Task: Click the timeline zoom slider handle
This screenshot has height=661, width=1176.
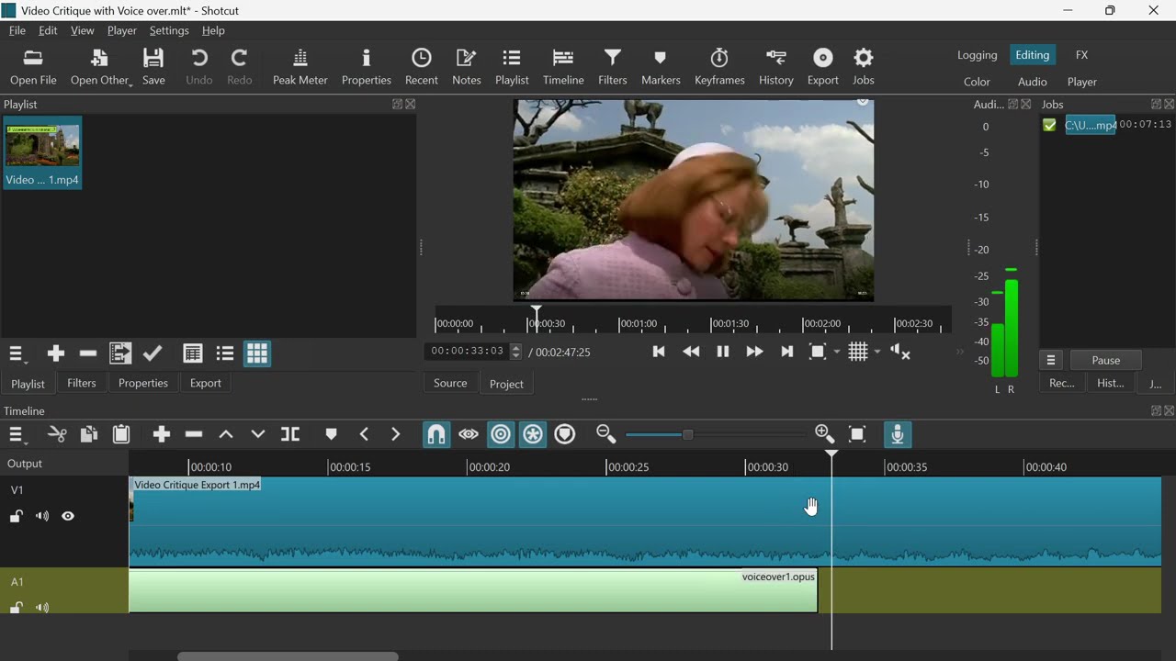Action: (x=687, y=434)
